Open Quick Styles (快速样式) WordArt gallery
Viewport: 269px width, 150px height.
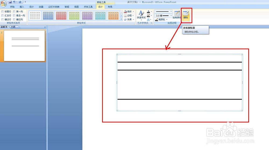click(141, 15)
